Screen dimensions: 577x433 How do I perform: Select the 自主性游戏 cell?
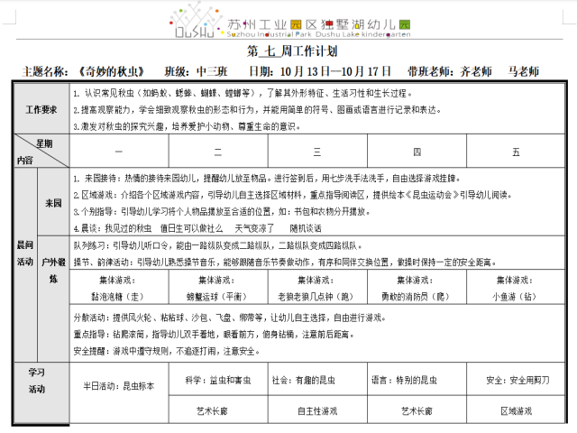click(316, 410)
